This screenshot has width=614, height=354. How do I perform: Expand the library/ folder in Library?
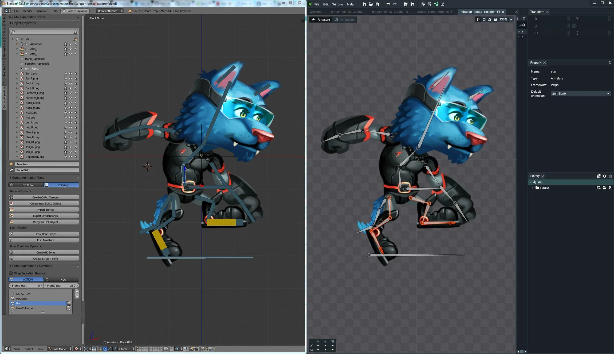click(x=533, y=188)
